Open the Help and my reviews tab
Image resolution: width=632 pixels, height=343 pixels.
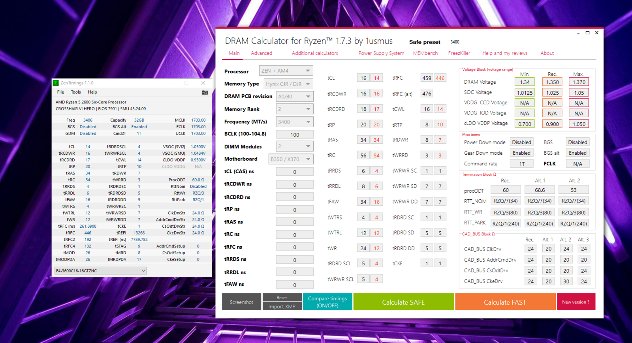[505, 53]
